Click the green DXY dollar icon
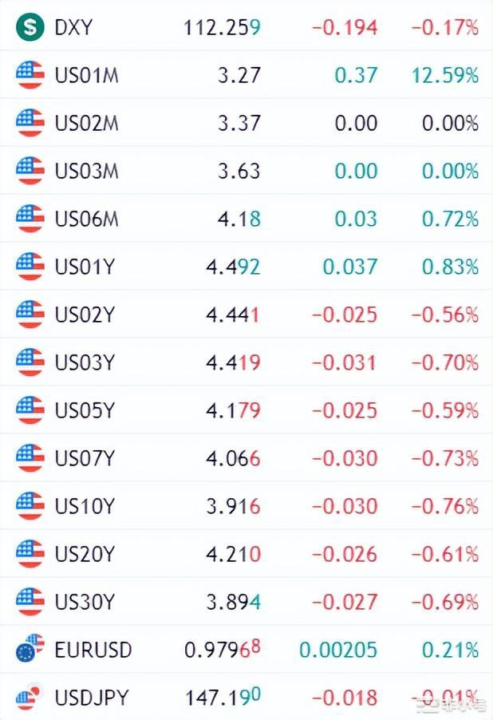The height and width of the screenshot is (720, 493). coord(30,28)
